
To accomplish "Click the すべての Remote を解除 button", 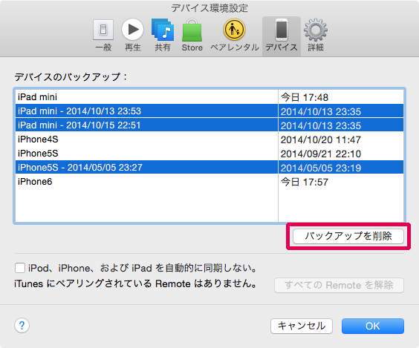I will click(x=339, y=285).
